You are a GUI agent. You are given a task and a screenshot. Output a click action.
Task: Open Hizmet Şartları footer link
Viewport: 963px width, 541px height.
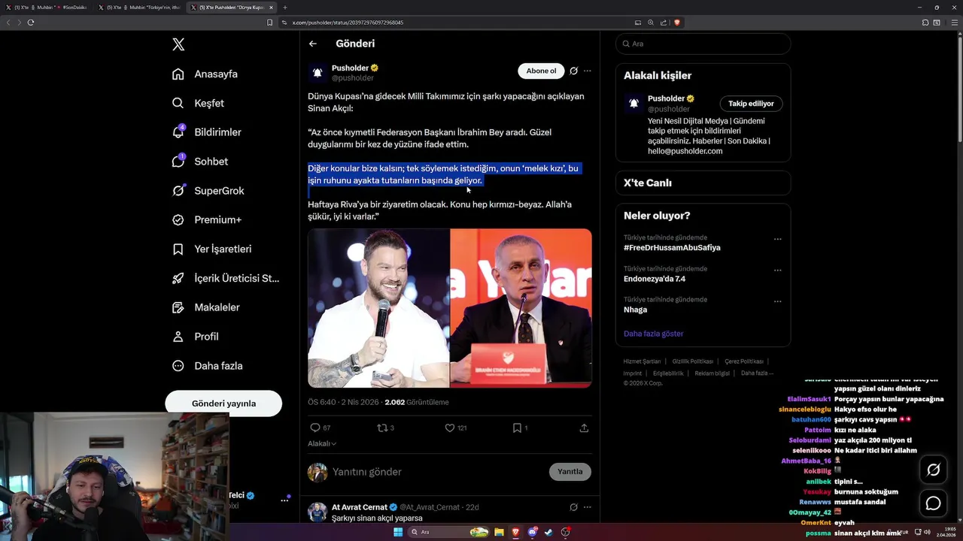click(642, 361)
